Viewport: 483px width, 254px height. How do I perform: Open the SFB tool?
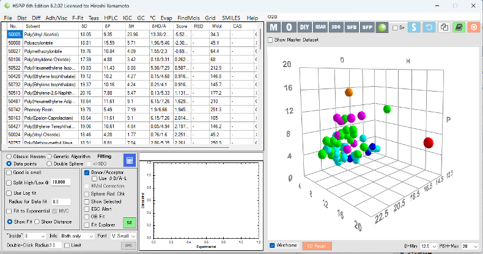pyautogui.click(x=351, y=27)
